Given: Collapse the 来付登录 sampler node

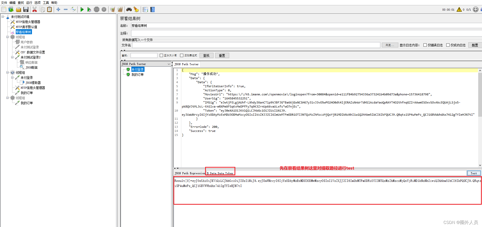Looking at the screenshot, I should pos(12,78).
